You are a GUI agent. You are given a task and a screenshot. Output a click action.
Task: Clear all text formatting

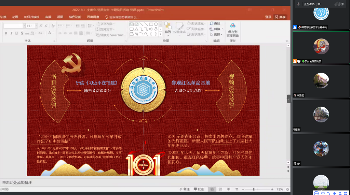(x=53, y=26)
